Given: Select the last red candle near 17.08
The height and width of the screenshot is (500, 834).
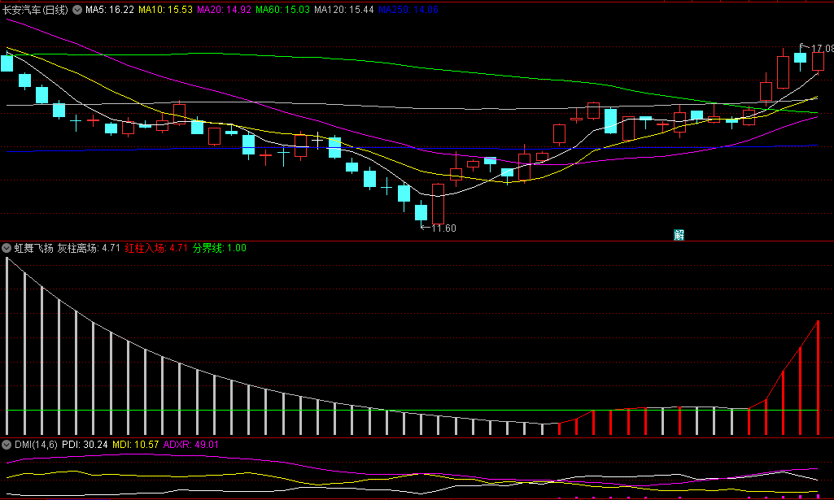Looking at the screenshot, I should click(818, 61).
